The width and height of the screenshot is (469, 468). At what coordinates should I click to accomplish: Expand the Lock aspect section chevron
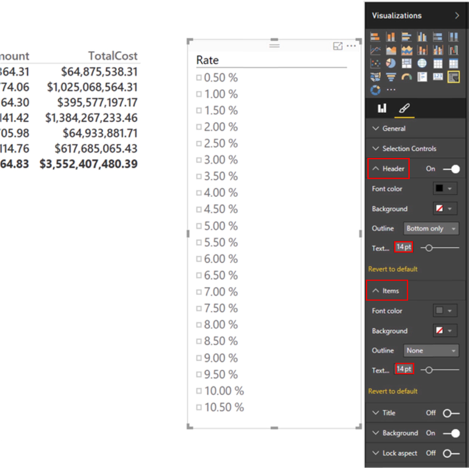point(376,453)
